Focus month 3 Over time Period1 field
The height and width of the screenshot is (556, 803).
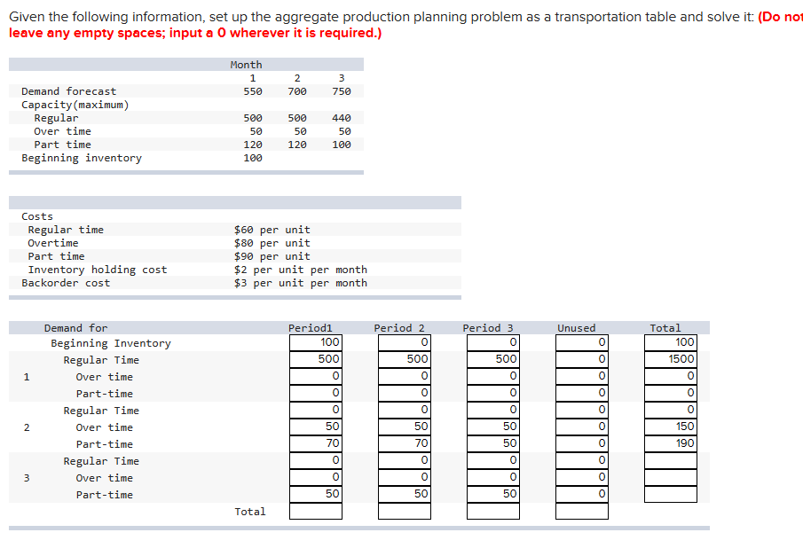pos(316,478)
